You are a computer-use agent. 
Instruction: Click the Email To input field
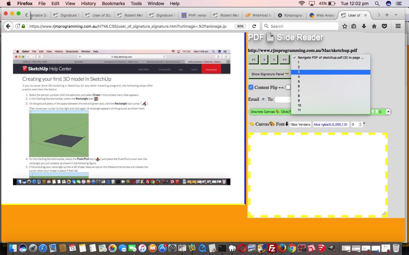[283, 99]
